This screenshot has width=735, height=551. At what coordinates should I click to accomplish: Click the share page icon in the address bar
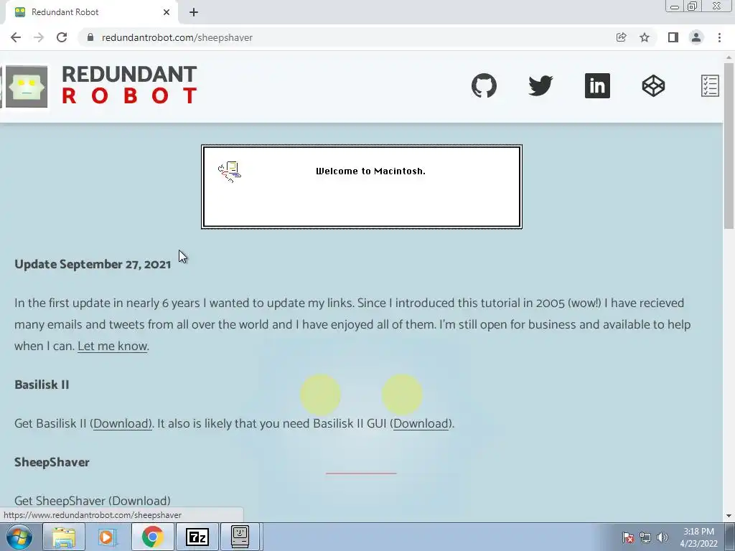pos(621,37)
